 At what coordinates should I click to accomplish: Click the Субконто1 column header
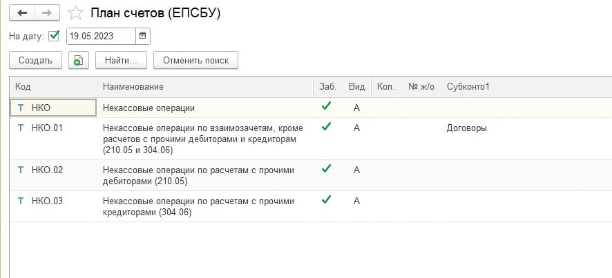click(468, 86)
